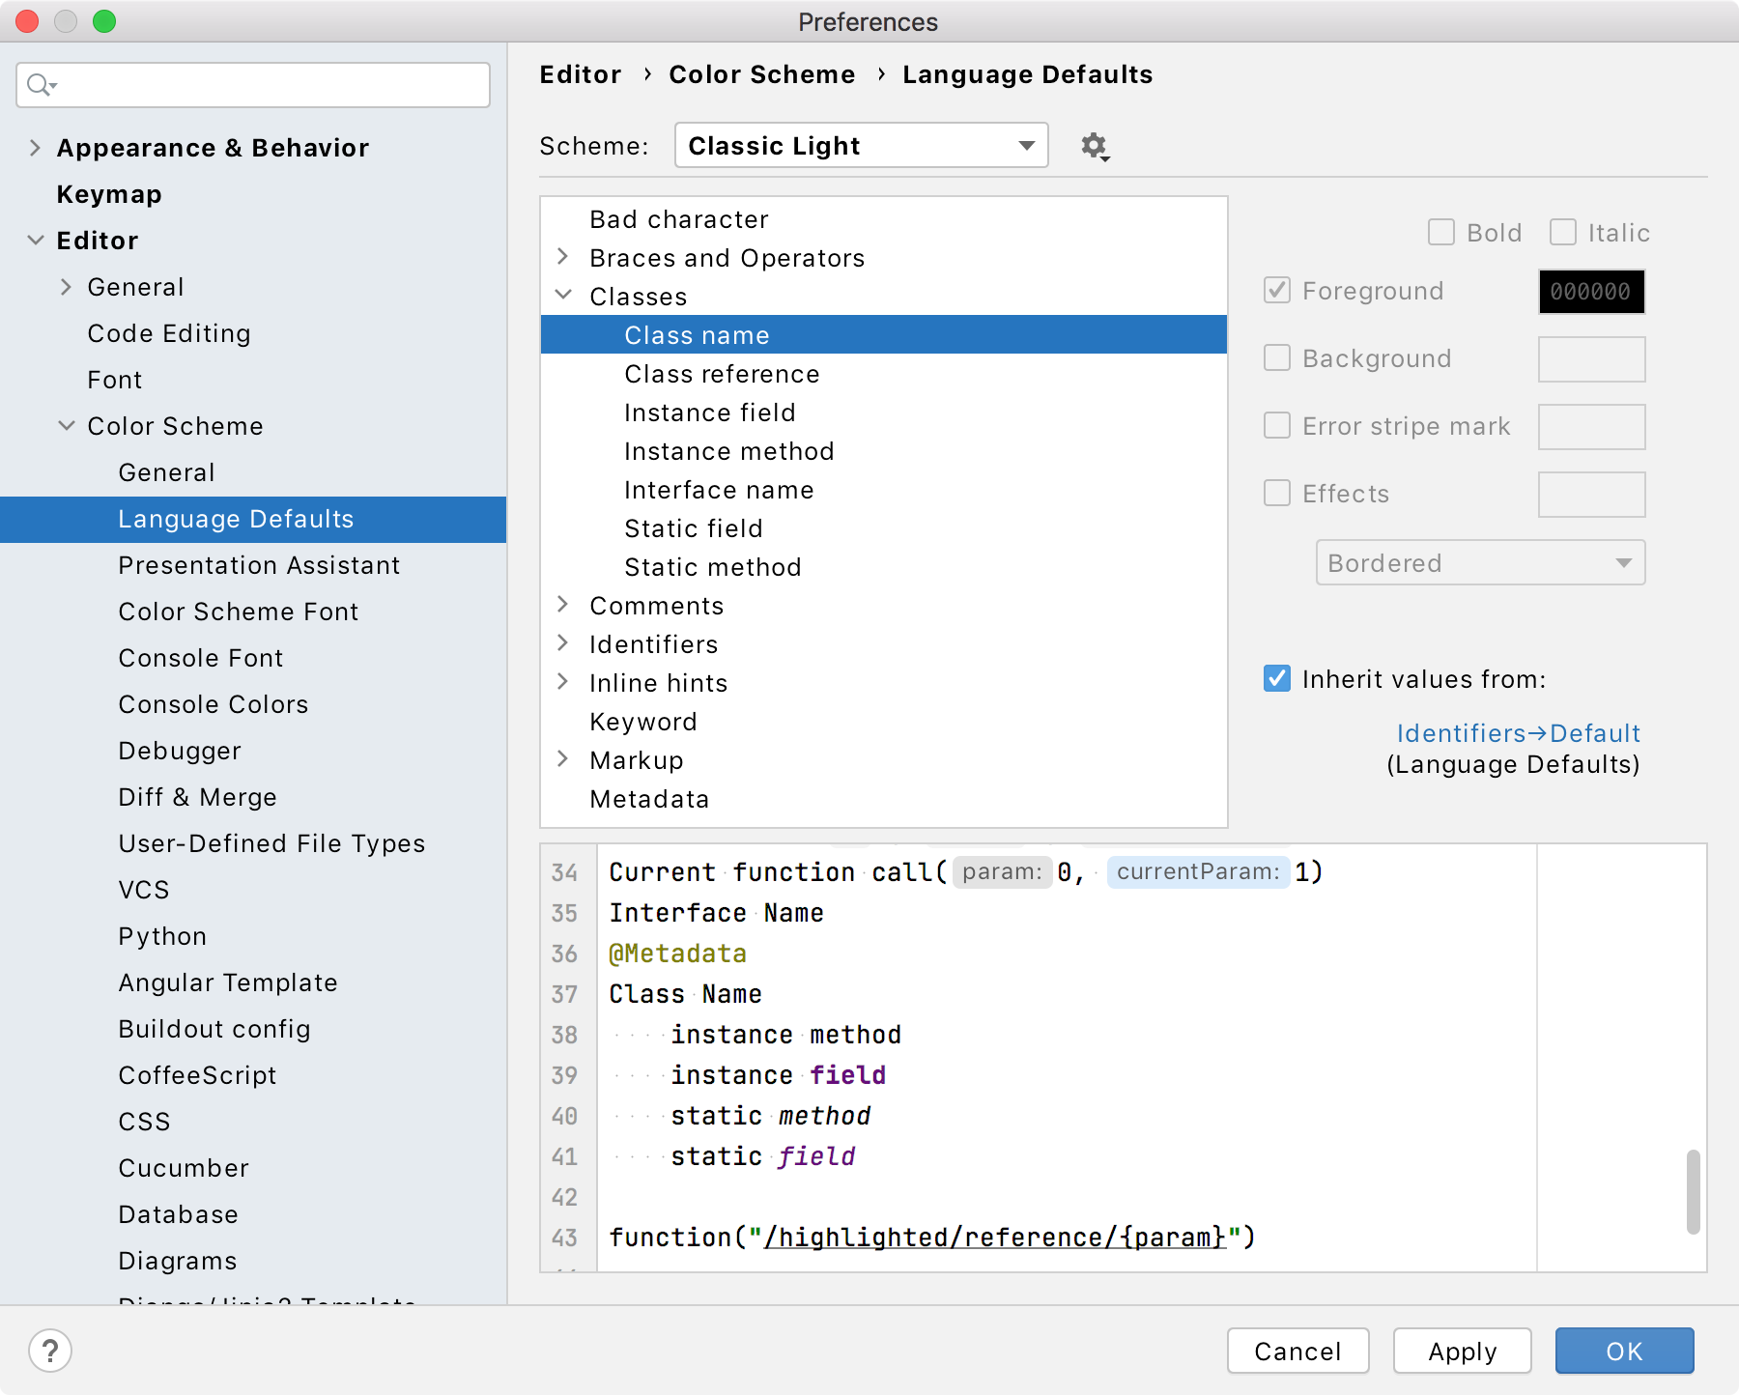Enable the Background color checkbox
Screen dimensions: 1739x1395
tap(1276, 357)
